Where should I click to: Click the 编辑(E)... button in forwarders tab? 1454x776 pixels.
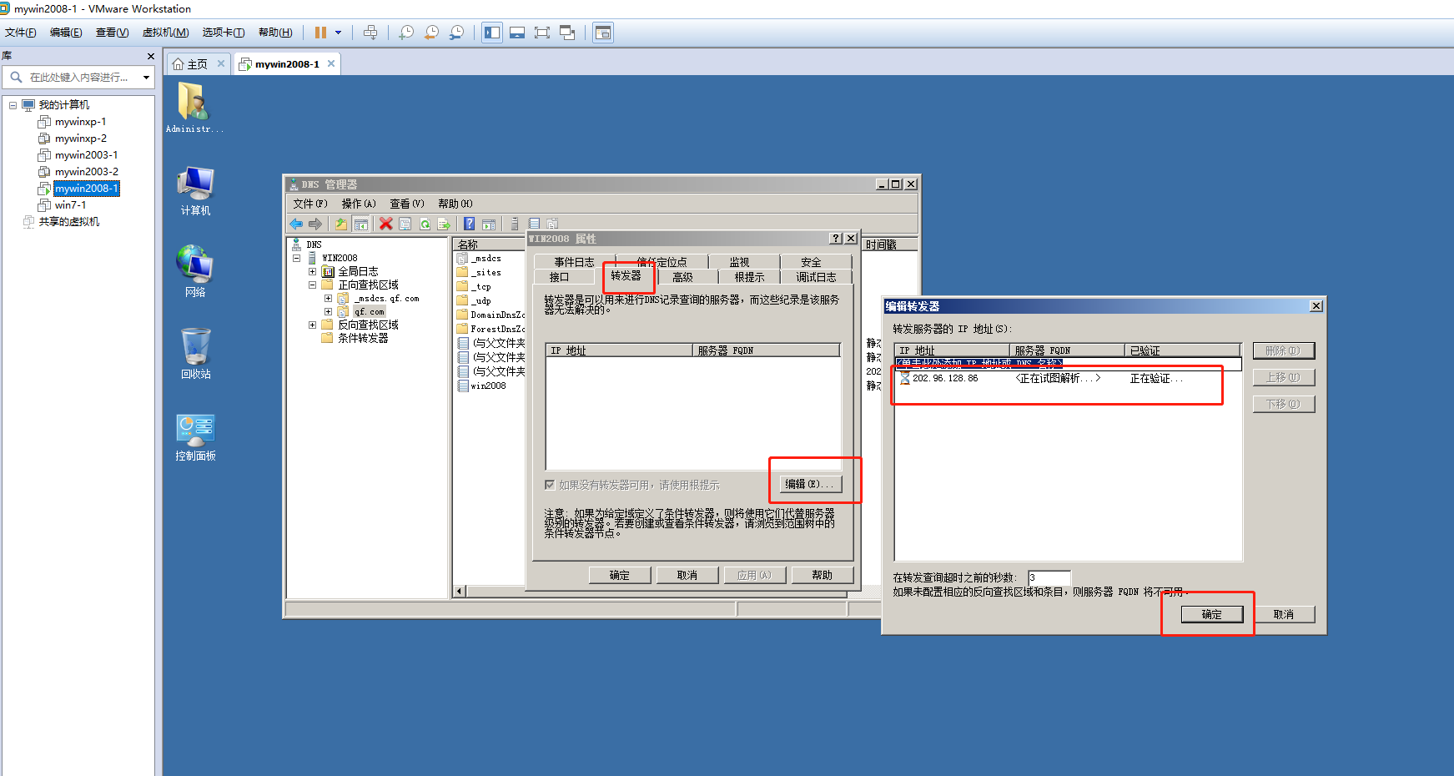pyautogui.click(x=809, y=484)
